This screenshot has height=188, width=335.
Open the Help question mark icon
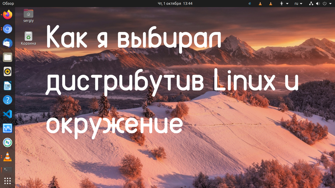pos(8,100)
